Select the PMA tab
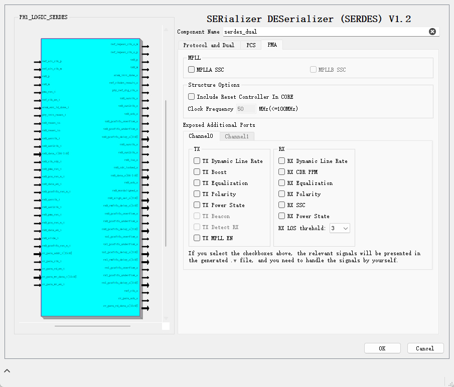Image resolution: width=454 pixels, height=387 pixels. pyautogui.click(x=272, y=45)
